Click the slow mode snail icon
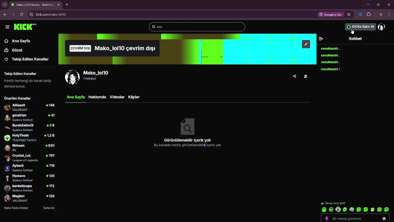 pos(322,203)
